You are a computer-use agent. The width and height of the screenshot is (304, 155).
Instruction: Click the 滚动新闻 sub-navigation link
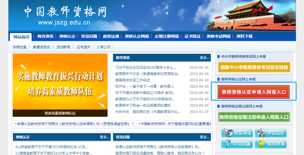pos(63,47)
